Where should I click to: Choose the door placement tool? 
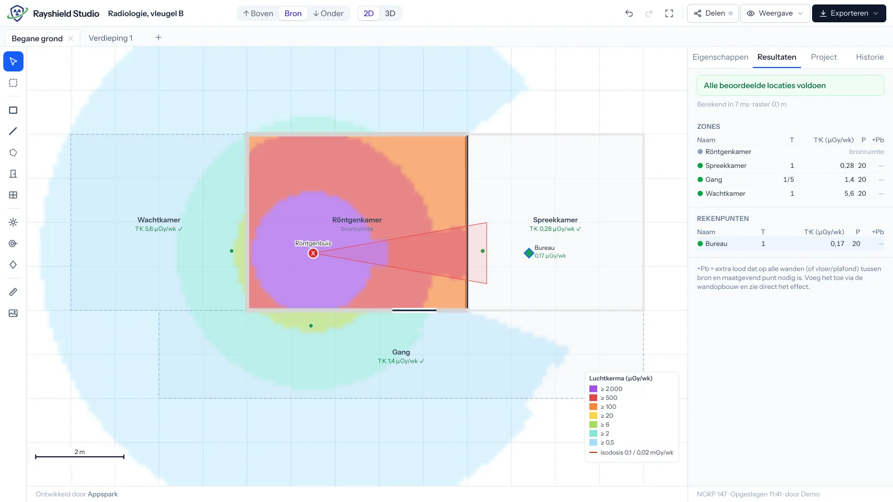click(x=13, y=174)
